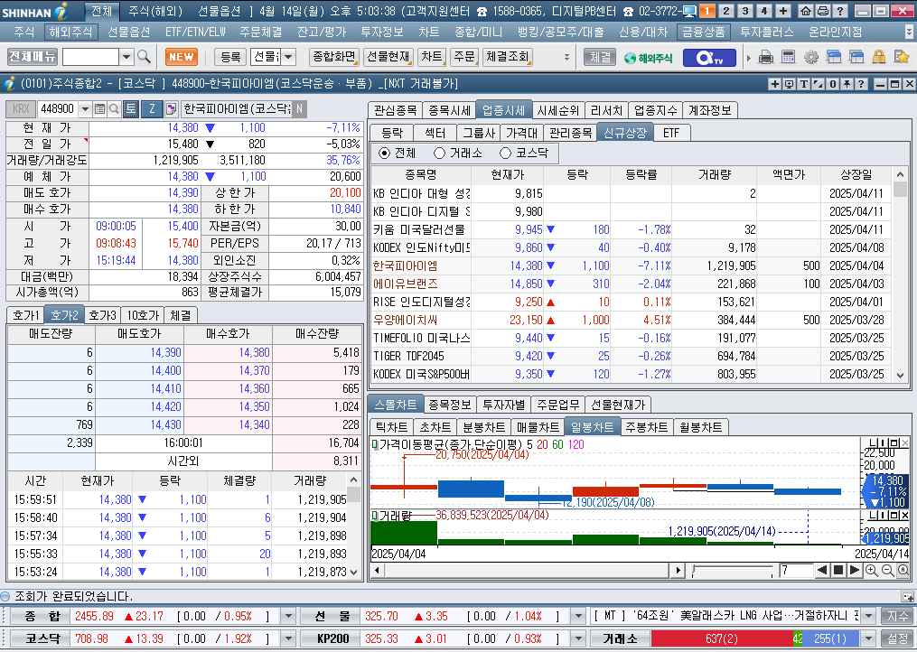Click the monitor screen icon in title bar

point(689,11)
